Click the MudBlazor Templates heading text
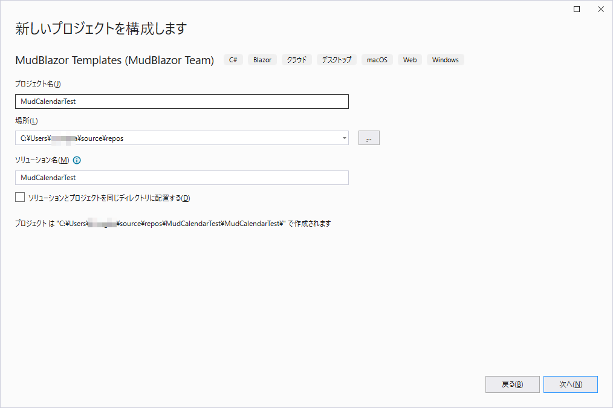613x408 pixels. click(x=114, y=60)
